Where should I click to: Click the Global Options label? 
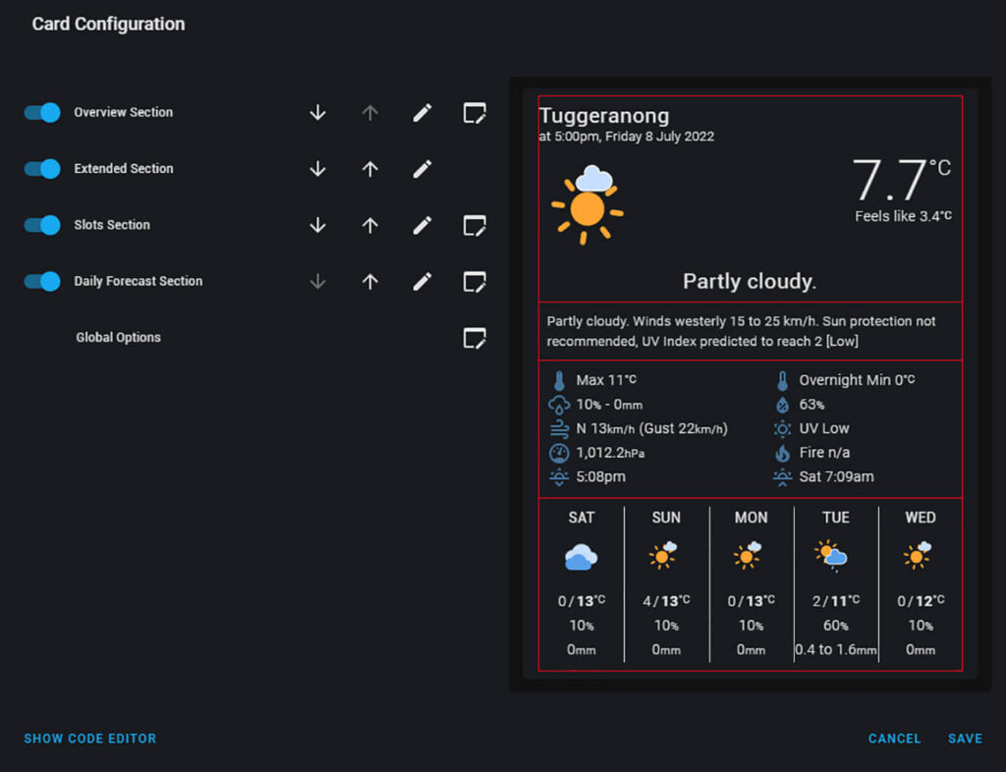(x=118, y=337)
